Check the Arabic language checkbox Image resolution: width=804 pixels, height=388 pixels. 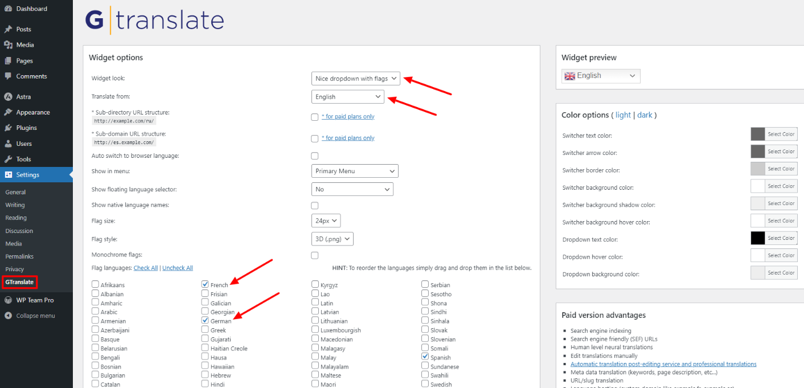pos(95,312)
